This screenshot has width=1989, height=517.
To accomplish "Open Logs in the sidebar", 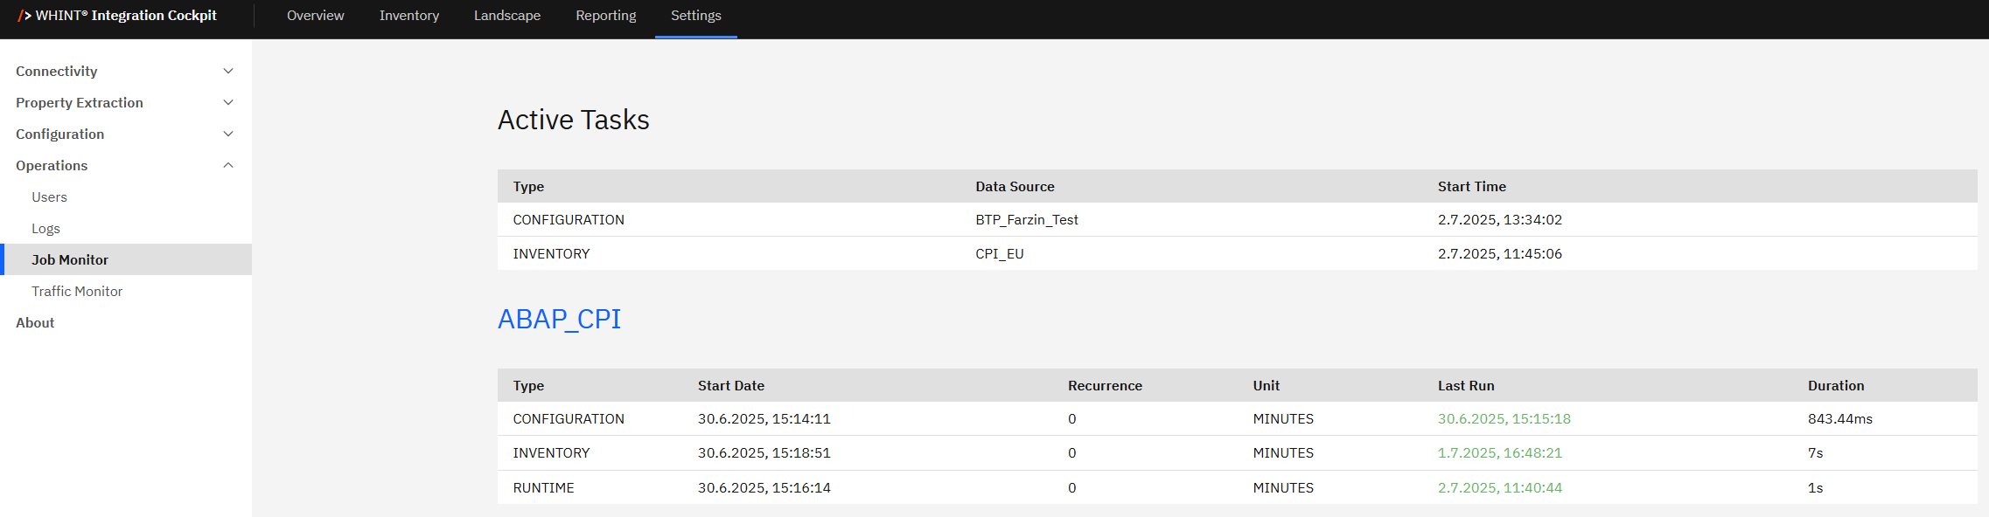I will coord(45,229).
